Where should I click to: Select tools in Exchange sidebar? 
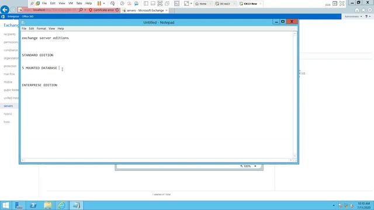point(6,122)
